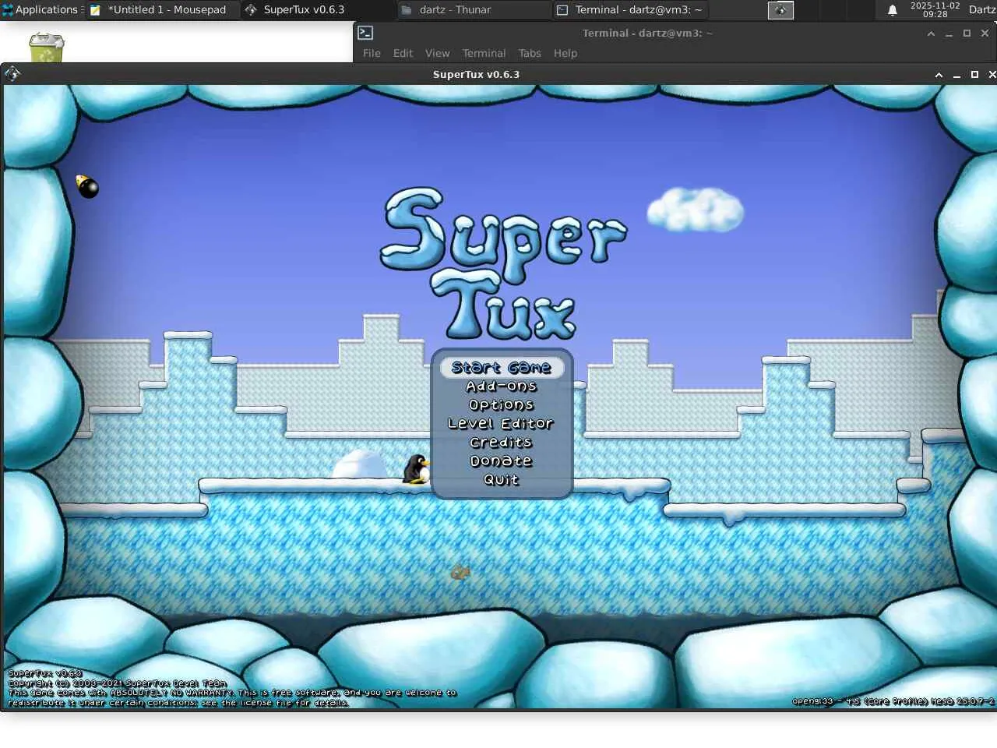The height and width of the screenshot is (748, 997).
Task: Open Options in the SuperTux main menu
Action: coord(502,405)
